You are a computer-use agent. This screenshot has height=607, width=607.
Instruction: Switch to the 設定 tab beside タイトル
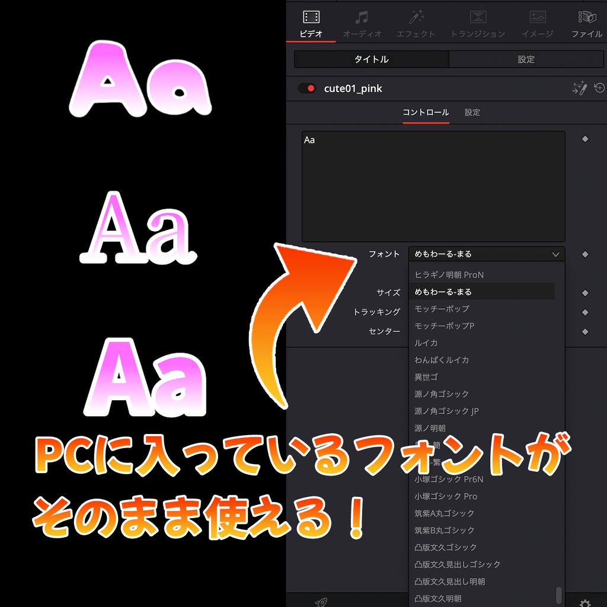[526, 59]
